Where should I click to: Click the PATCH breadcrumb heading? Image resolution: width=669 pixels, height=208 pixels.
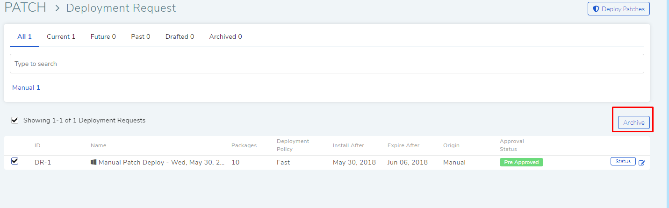pos(25,8)
